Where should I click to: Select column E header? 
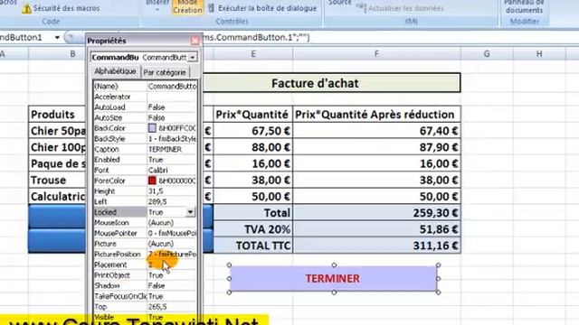253,54
